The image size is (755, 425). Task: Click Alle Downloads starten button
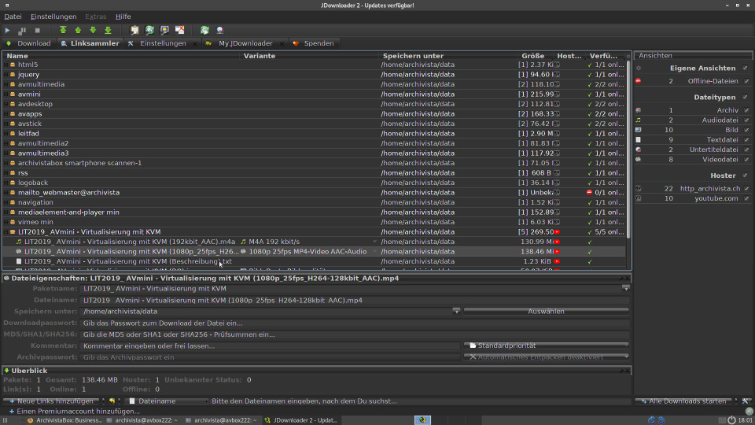click(x=683, y=401)
